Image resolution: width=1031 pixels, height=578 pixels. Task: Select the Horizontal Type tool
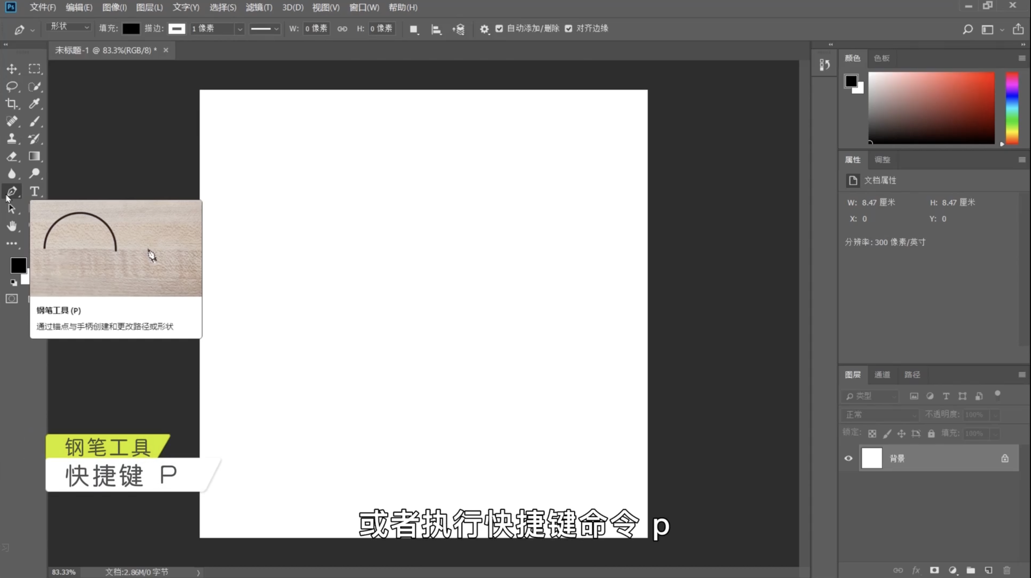click(x=34, y=191)
